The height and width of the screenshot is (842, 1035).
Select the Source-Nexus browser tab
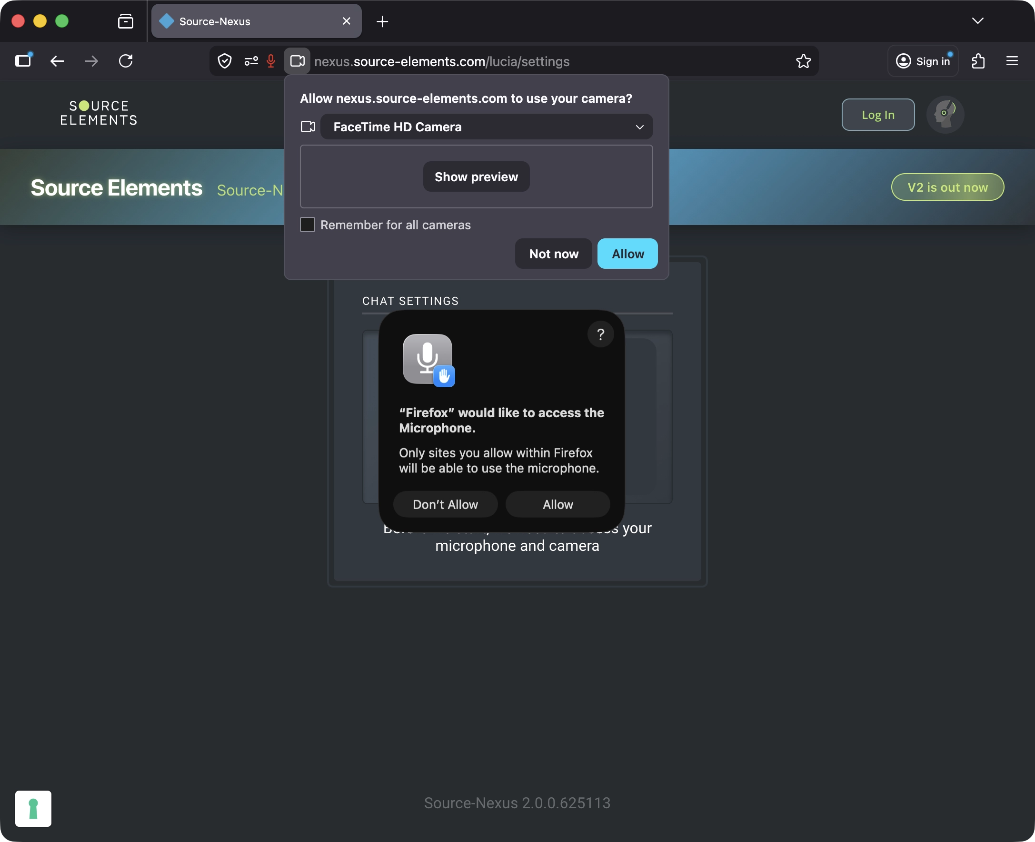[256, 21]
